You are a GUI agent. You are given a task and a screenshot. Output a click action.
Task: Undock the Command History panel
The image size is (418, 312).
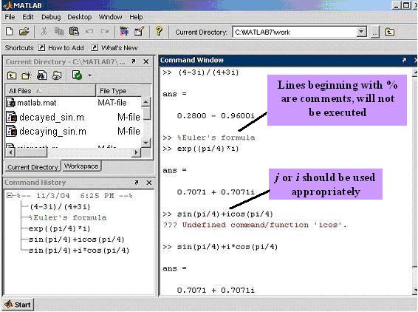click(x=137, y=183)
